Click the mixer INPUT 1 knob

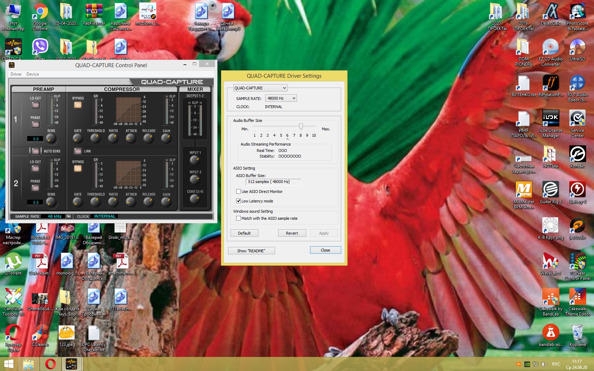tap(195, 160)
